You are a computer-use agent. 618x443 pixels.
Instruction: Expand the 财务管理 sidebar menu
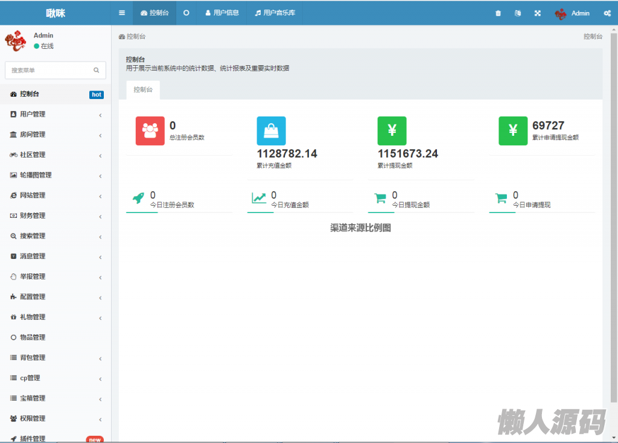pyautogui.click(x=54, y=215)
